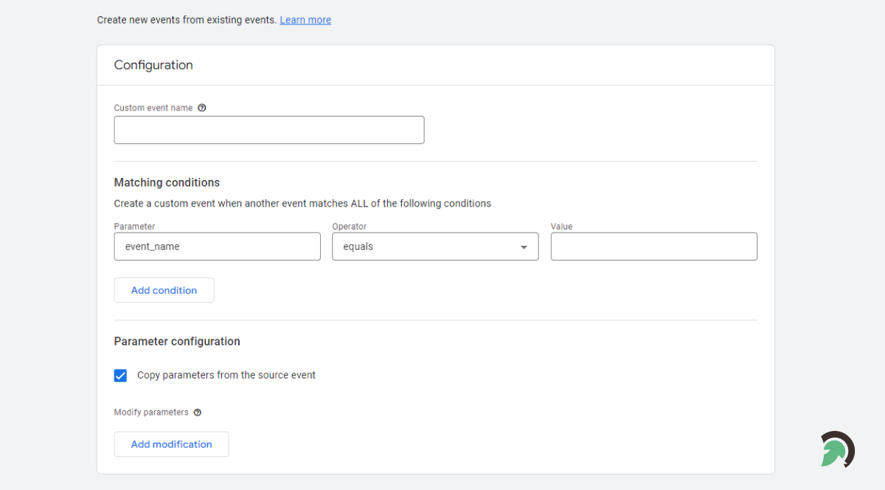Focus the Custom event name text field
Viewport: 885px width, 490px height.
click(268, 130)
